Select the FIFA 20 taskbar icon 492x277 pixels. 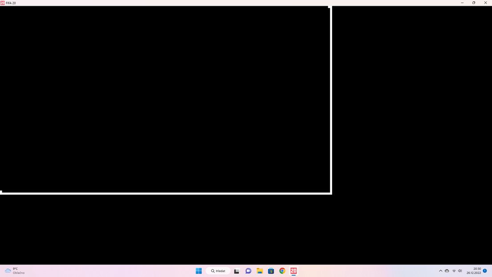tap(293, 271)
